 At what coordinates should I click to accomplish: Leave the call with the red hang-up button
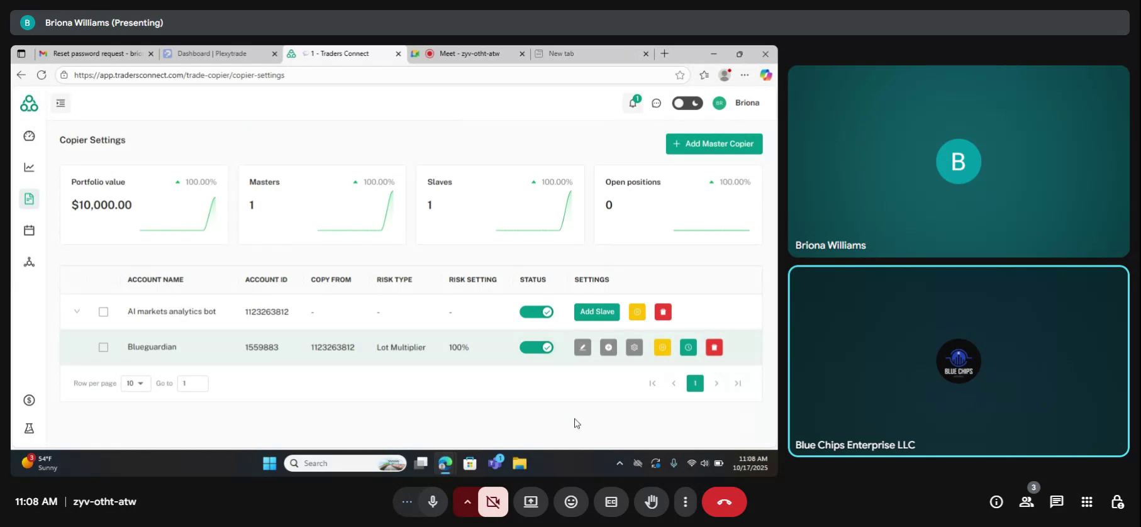(725, 502)
